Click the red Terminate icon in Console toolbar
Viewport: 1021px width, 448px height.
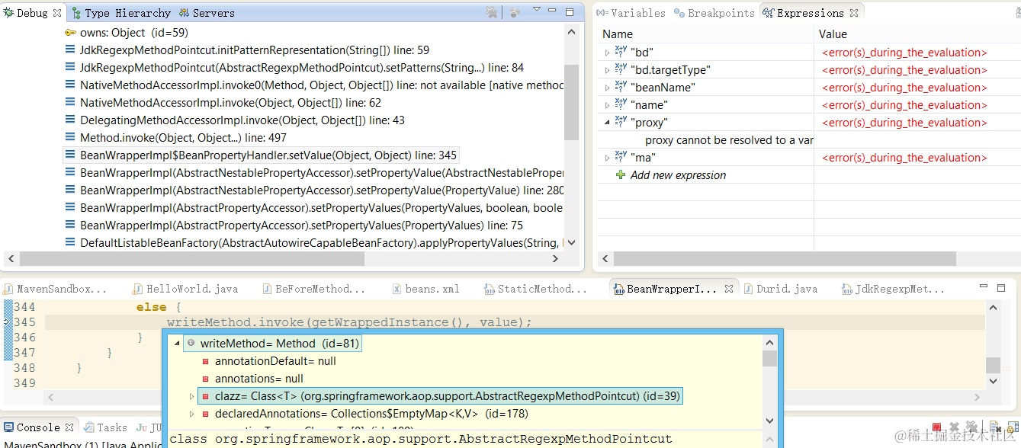coord(936,428)
